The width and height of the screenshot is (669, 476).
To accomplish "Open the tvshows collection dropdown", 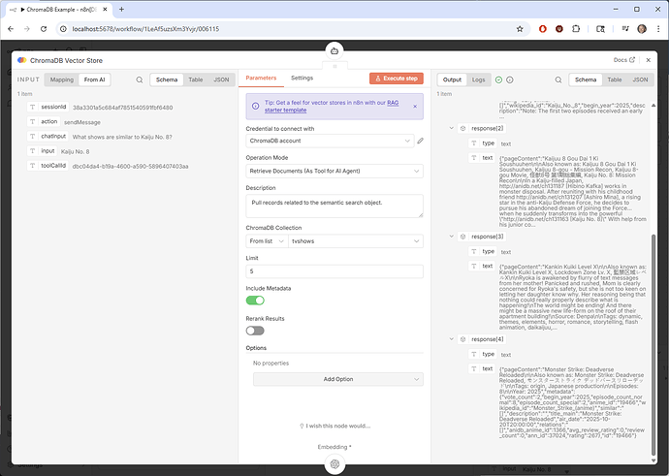I will coord(356,241).
